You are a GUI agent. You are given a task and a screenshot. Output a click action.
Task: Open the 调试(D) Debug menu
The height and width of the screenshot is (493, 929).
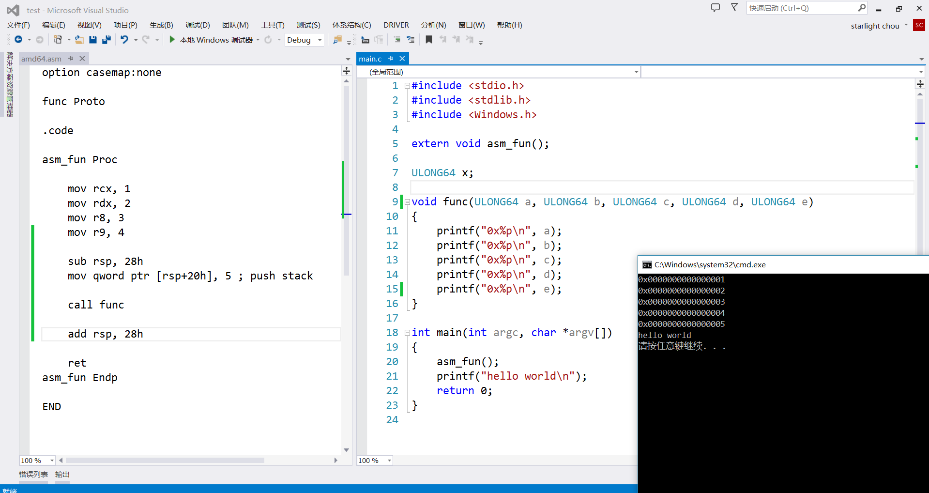click(198, 25)
